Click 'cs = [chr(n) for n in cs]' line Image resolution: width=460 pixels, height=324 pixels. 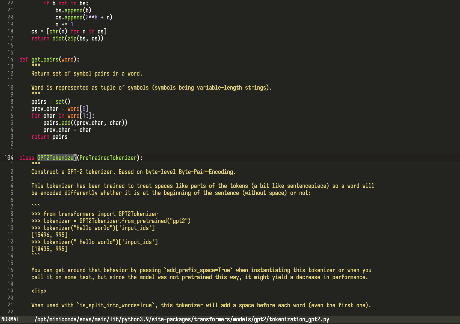(x=69, y=31)
